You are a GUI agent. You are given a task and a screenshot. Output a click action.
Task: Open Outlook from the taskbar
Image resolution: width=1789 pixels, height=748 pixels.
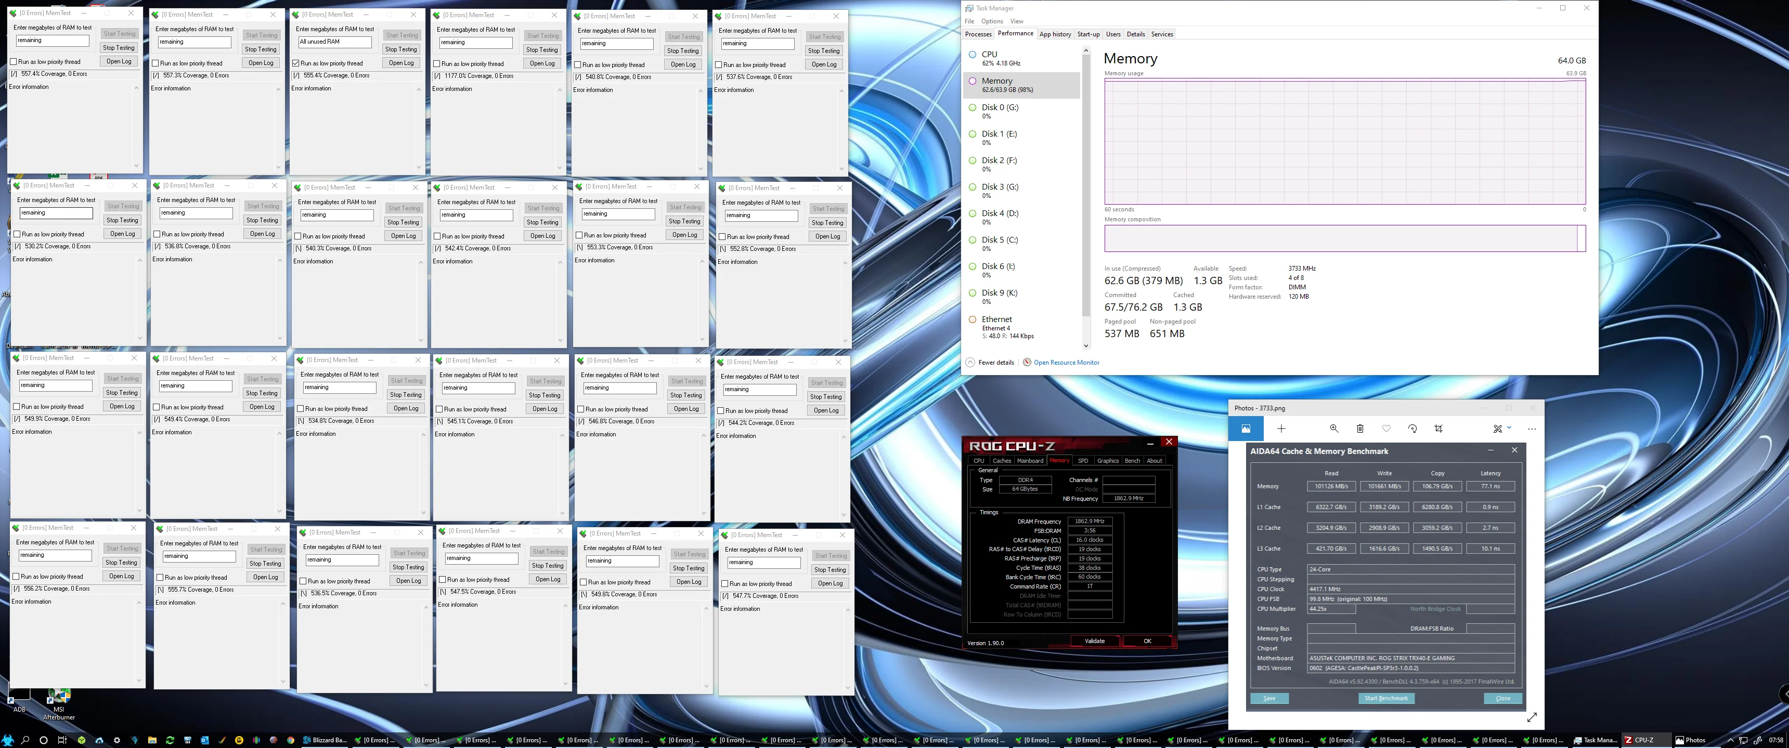click(x=204, y=740)
